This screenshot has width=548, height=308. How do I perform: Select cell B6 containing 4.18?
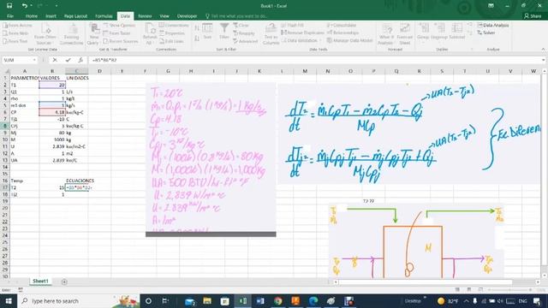[x=52, y=112]
